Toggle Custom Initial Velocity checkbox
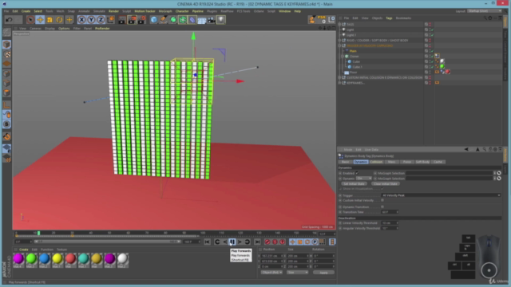 pyautogui.click(x=382, y=200)
